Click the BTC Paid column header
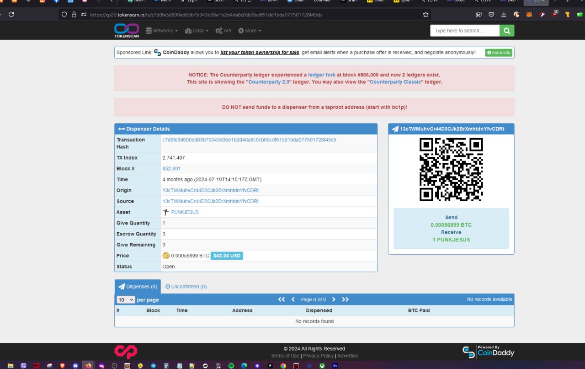The width and height of the screenshot is (585, 369). pyautogui.click(x=419, y=310)
